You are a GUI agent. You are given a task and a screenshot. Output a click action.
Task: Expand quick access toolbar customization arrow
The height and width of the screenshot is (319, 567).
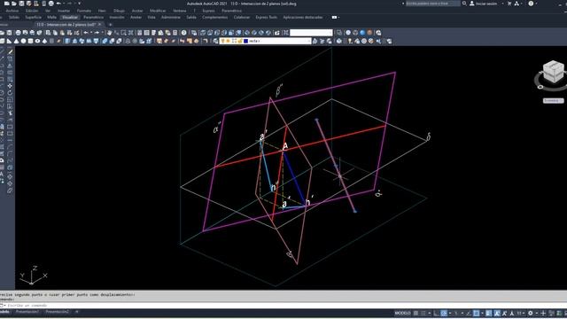click(80, 4)
